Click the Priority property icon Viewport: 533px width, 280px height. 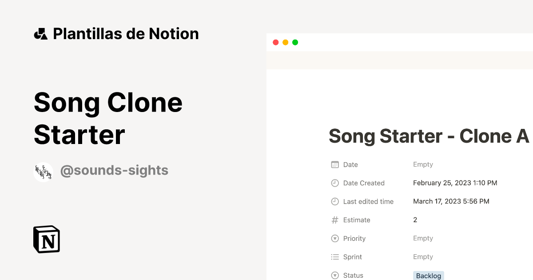(x=334, y=238)
